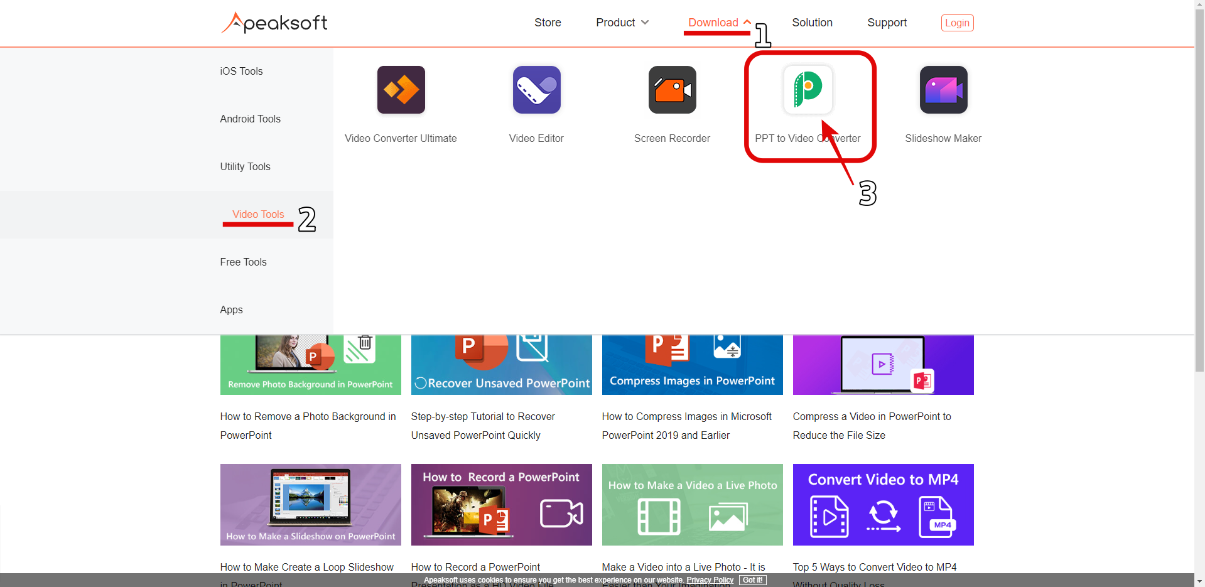The height and width of the screenshot is (587, 1205).
Task: Open How to Record a PowerPoint thumbnail
Action: tap(502, 505)
